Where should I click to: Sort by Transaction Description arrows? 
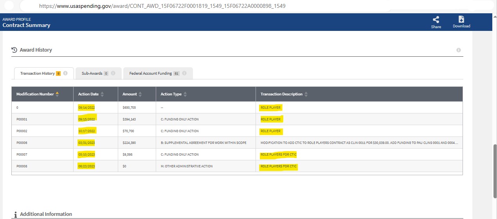[306, 94]
